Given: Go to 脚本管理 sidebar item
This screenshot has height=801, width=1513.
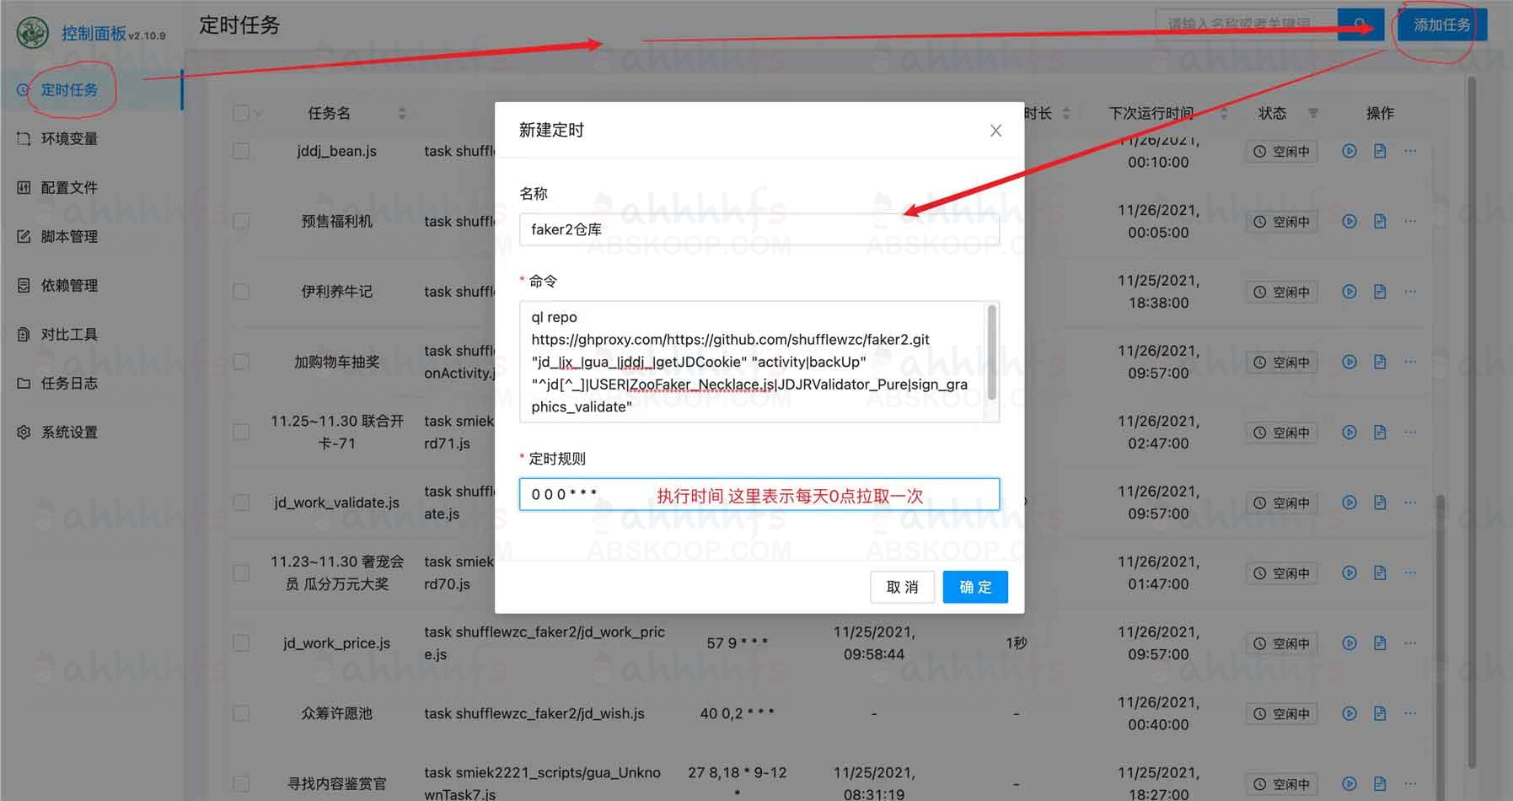Looking at the screenshot, I should 69,237.
